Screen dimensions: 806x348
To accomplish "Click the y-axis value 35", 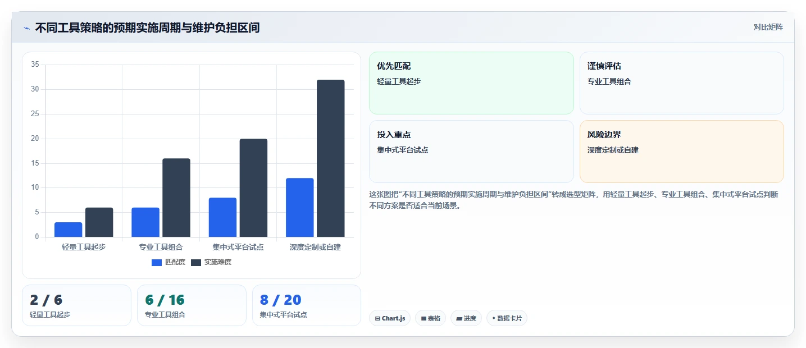I will 35,65.
